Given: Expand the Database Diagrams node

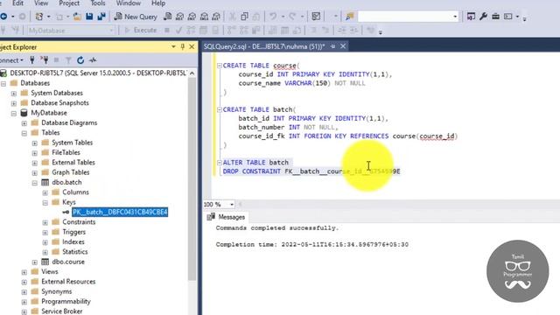Looking at the screenshot, I should [x=24, y=123].
